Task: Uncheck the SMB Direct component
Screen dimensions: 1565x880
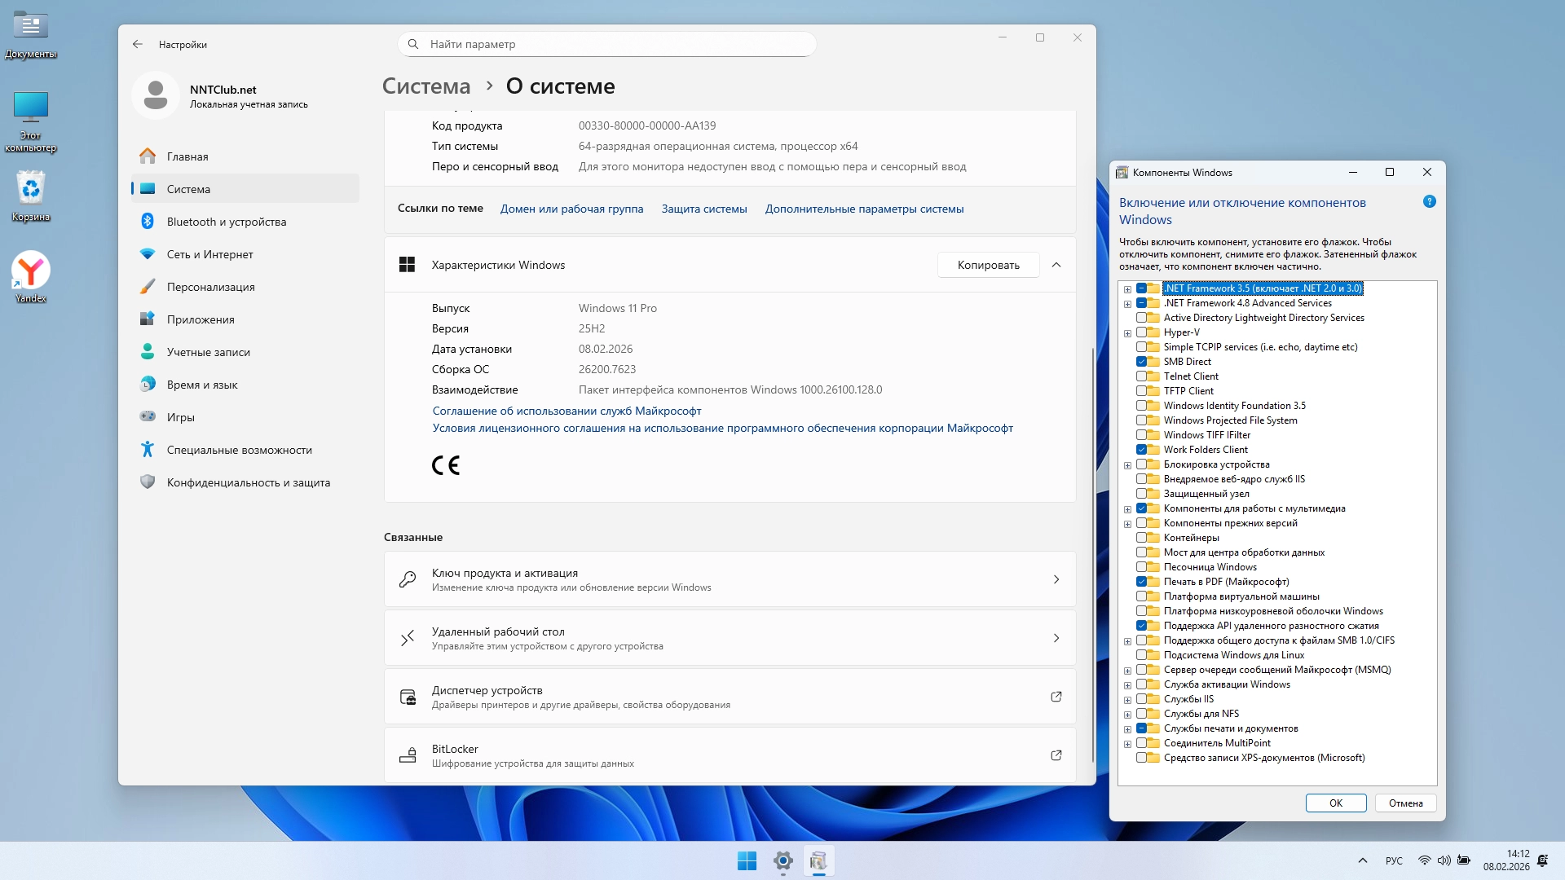Action: (x=1141, y=362)
